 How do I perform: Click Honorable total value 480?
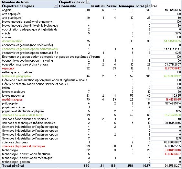86,166
